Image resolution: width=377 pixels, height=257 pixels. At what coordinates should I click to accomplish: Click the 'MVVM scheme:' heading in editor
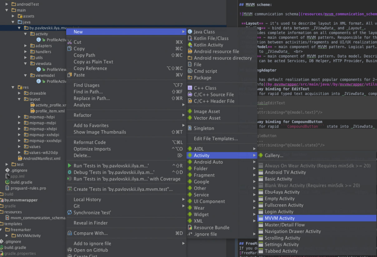(258, 5)
